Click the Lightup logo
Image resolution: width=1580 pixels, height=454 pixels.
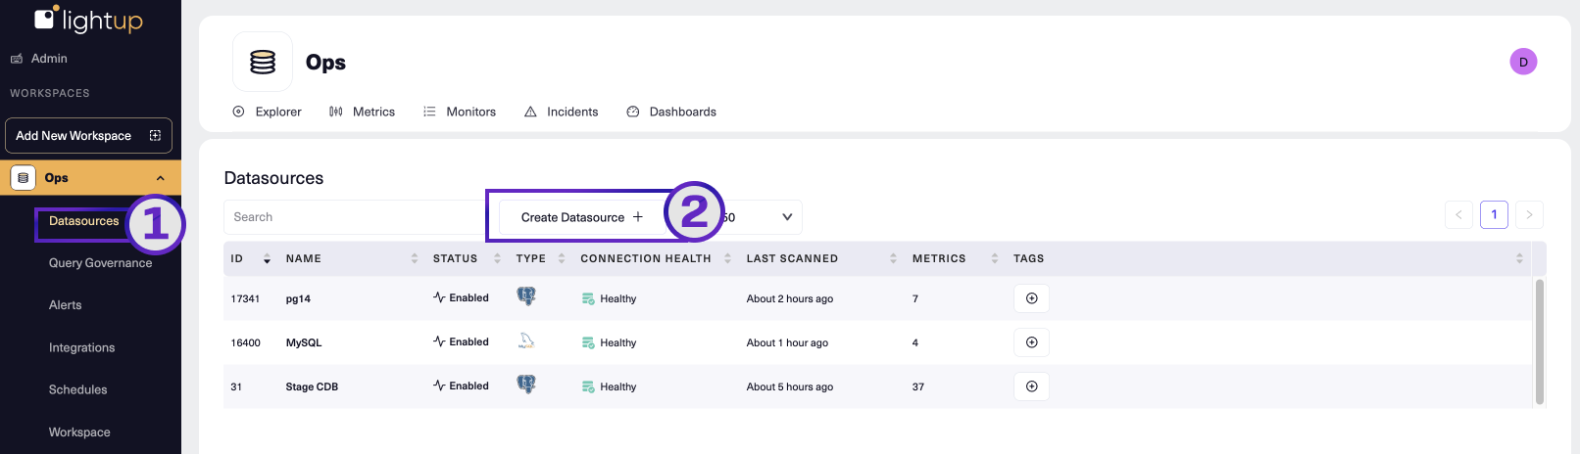click(x=89, y=20)
